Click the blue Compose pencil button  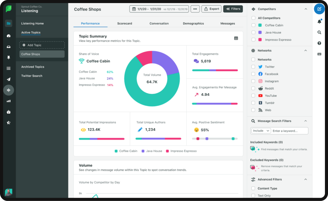[x=319, y=9]
